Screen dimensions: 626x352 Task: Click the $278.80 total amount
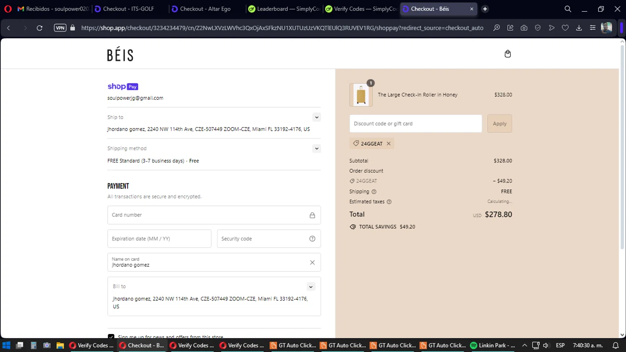[x=498, y=215]
